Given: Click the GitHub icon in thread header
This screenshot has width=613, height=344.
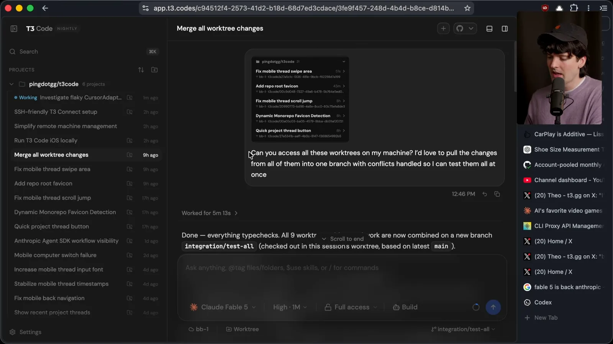Looking at the screenshot, I should [460, 29].
